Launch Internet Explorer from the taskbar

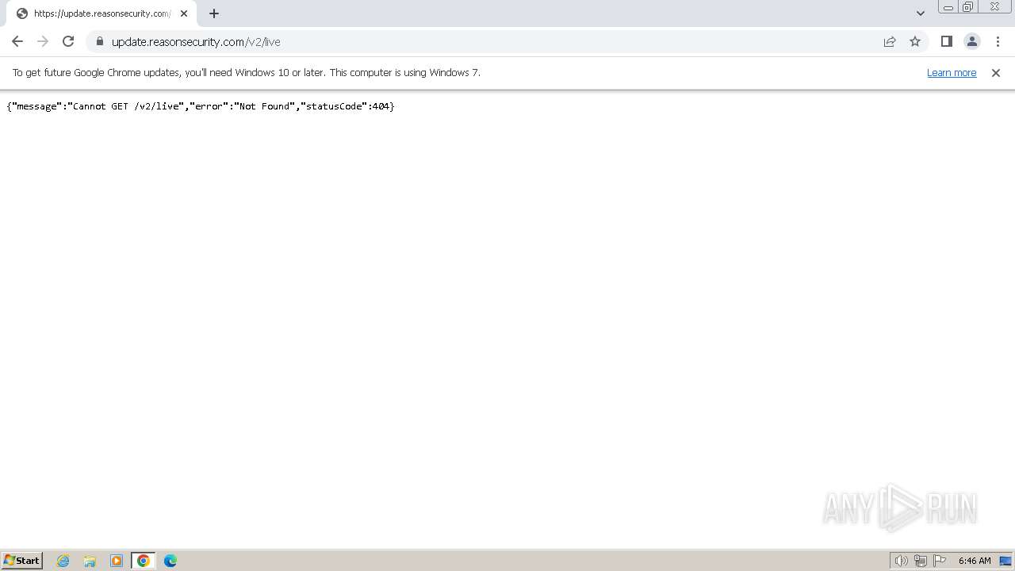[x=63, y=561]
